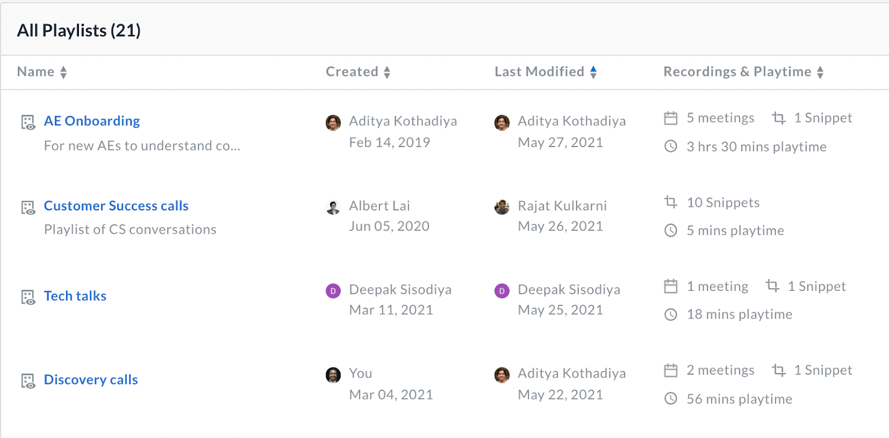Sort by Recordings & Playtime arrows

click(x=820, y=72)
